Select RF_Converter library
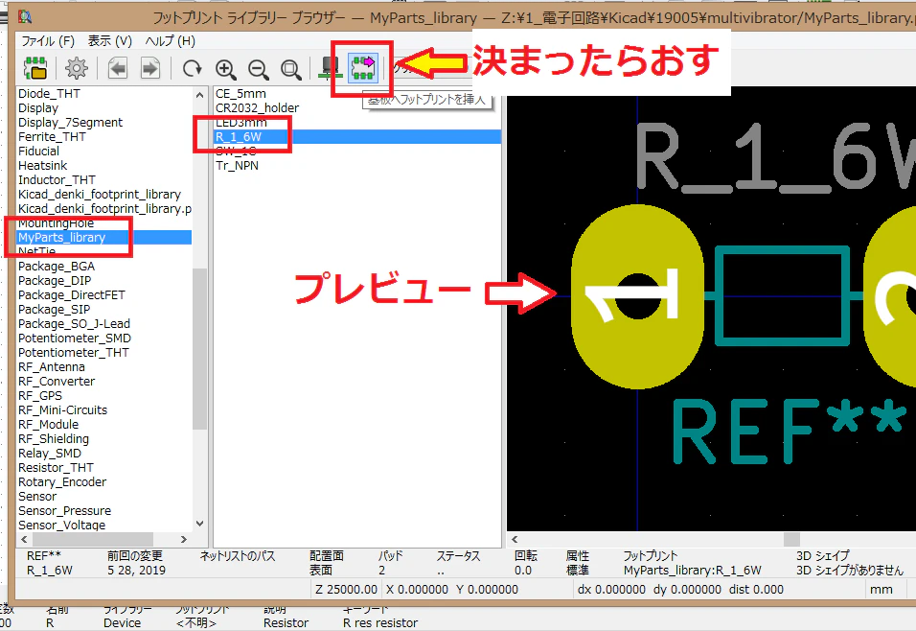 pos(57,382)
